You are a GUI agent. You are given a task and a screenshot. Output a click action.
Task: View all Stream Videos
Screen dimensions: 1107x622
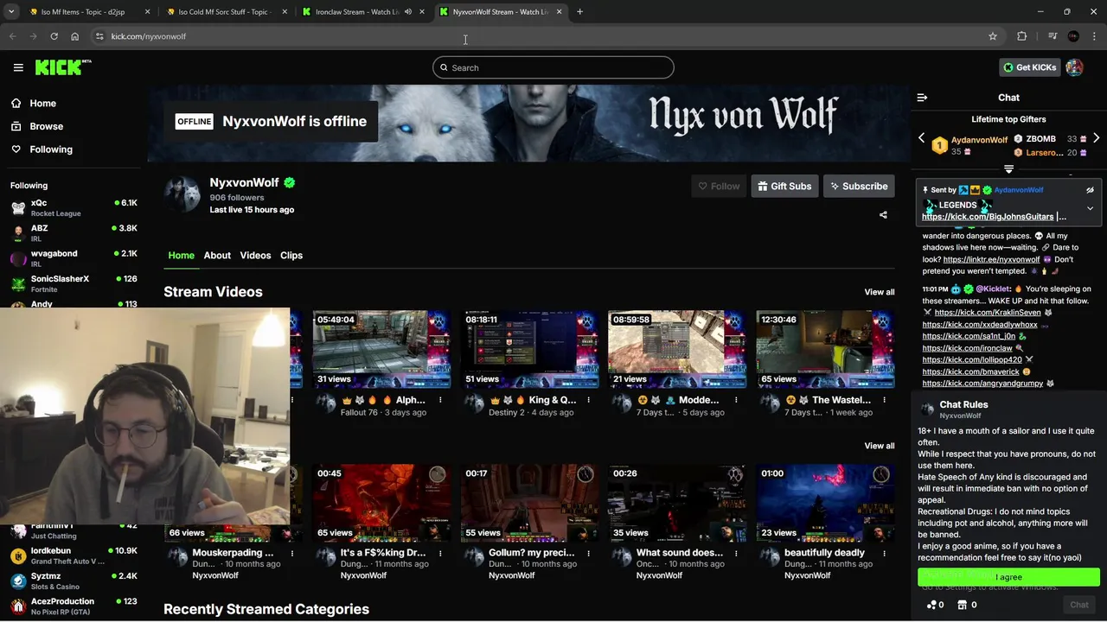879,292
